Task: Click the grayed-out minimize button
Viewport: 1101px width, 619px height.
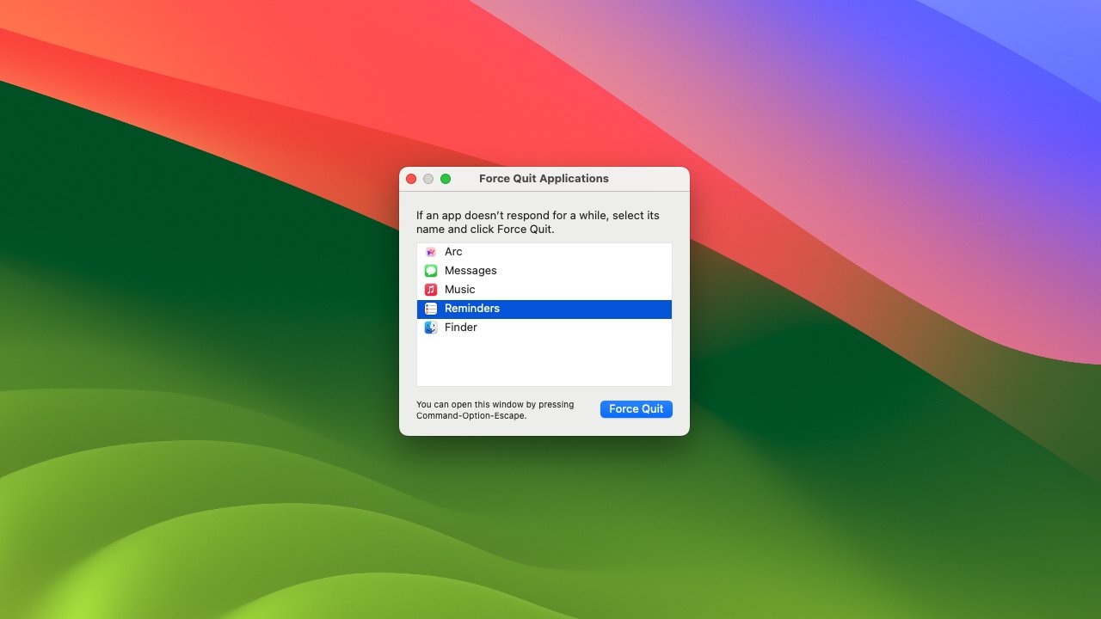Action: pos(428,179)
